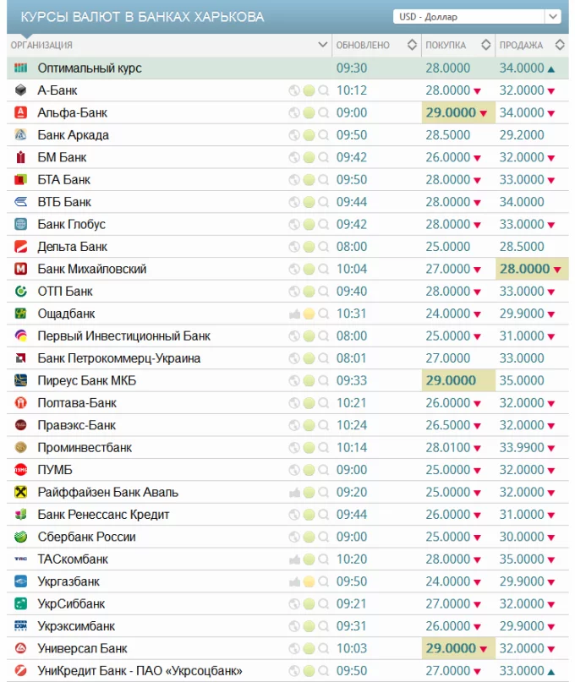Open the Банк Ренессанс Кредит link
Viewport: 575px width, 682px height.
103,515
